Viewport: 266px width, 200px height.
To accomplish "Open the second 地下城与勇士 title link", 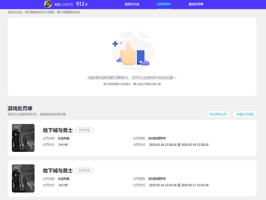I will [x=57, y=171].
